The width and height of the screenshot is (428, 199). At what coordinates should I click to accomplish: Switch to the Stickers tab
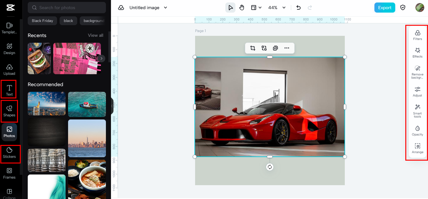(x=9, y=153)
